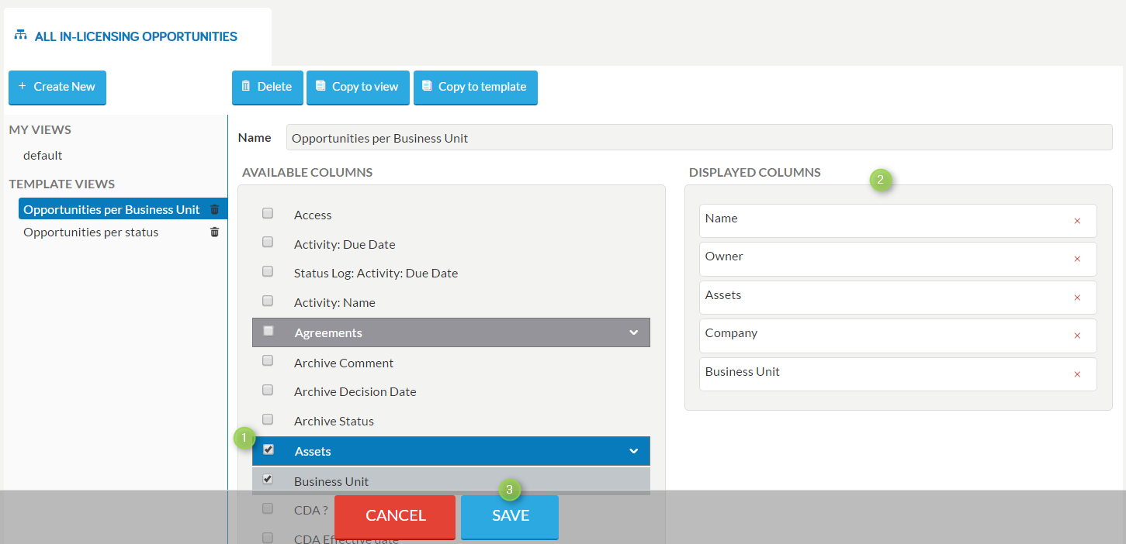Click trash icon next to Opportunities per Business Unit
This screenshot has height=544, width=1126.
click(x=215, y=209)
